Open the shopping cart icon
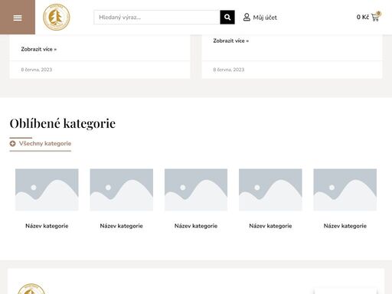392x294 pixels. [x=375, y=17]
